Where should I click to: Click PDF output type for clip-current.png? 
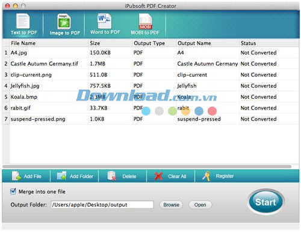point(138,75)
